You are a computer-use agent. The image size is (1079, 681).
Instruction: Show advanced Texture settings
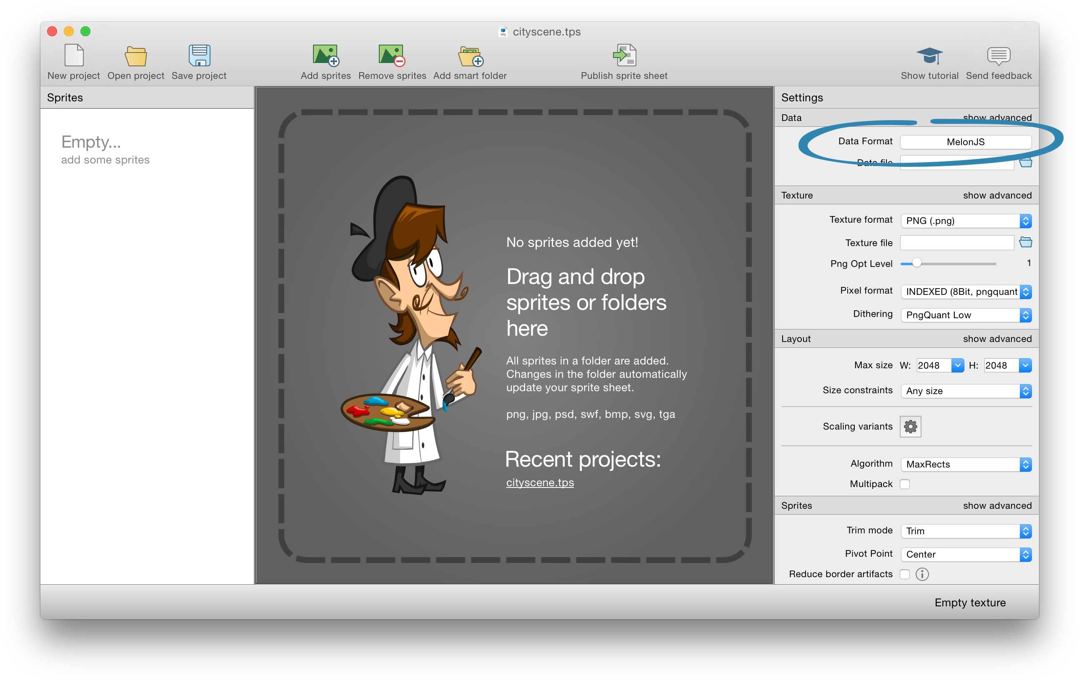pyautogui.click(x=997, y=195)
